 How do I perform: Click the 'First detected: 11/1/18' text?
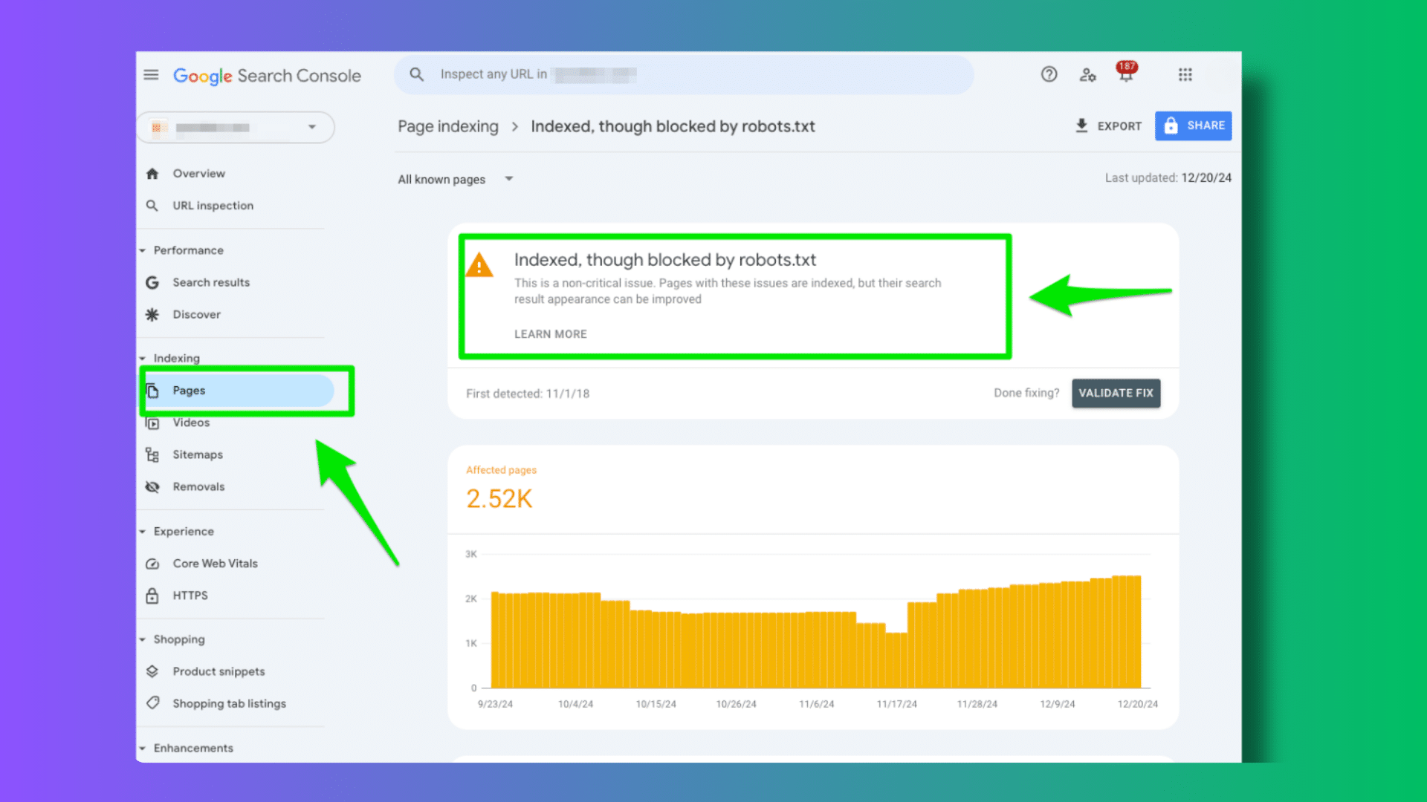(528, 394)
